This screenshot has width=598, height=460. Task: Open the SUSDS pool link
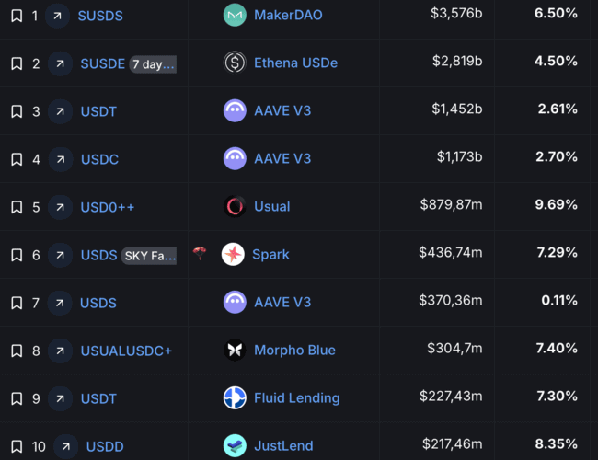coord(100,16)
